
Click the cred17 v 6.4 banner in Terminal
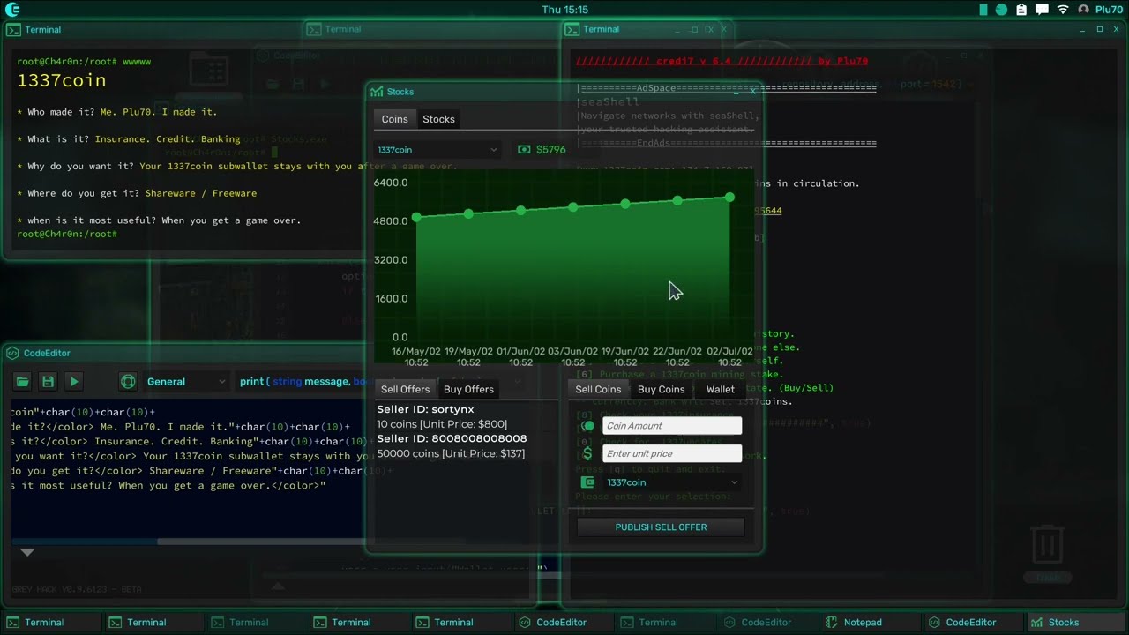coord(722,62)
